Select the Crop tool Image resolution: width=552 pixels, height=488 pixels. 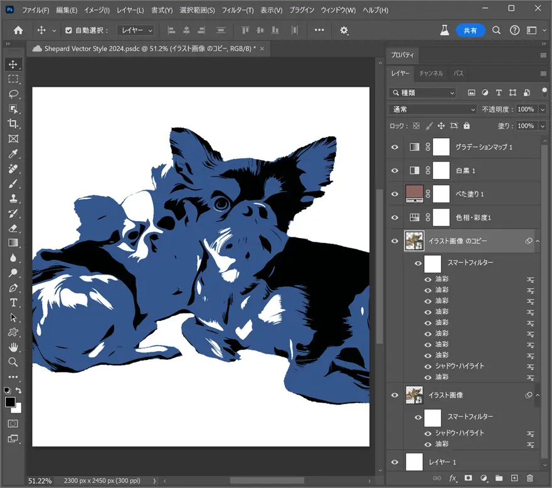(13, 124)
